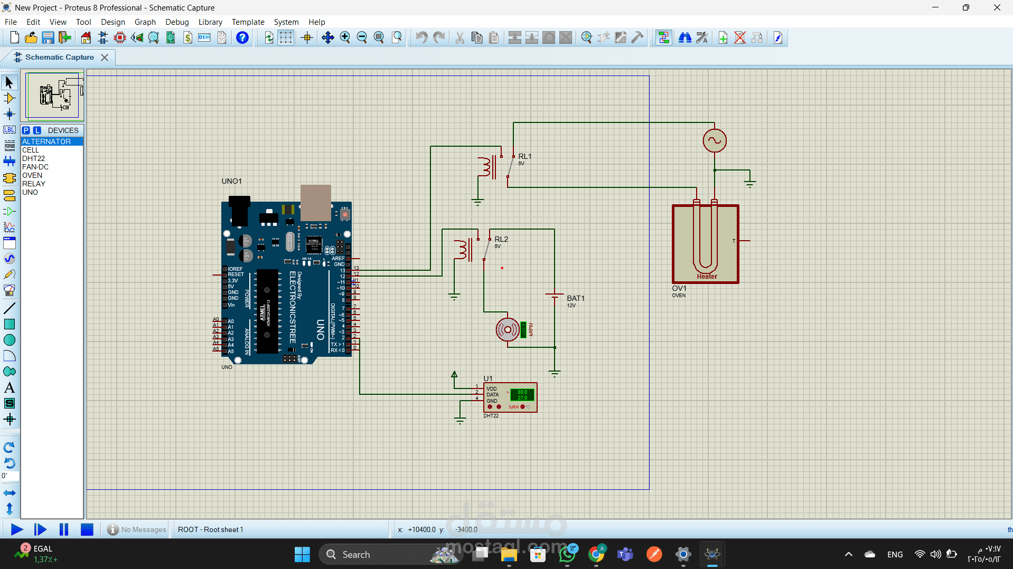Select the Selection Mode arrow tool
Image resolution: width=1013 pixels, height=569 pixels.
10,82
